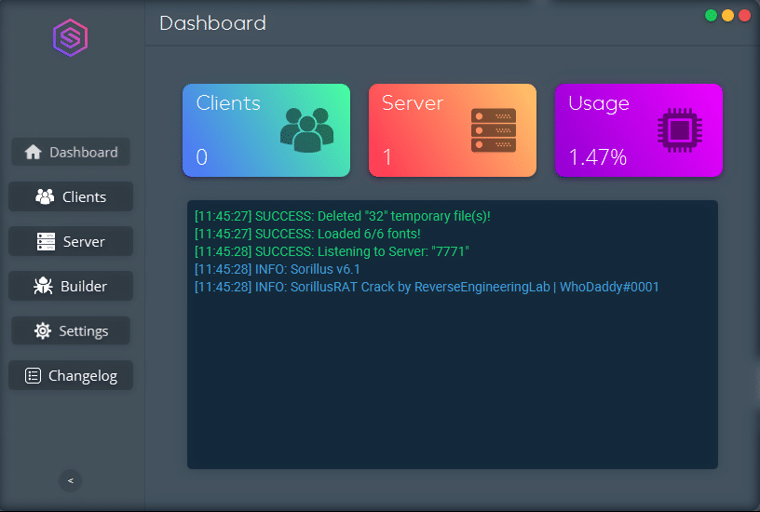Click the home icon beside Dashboard
Screen dimensions: 760x512
coord(34,152)
